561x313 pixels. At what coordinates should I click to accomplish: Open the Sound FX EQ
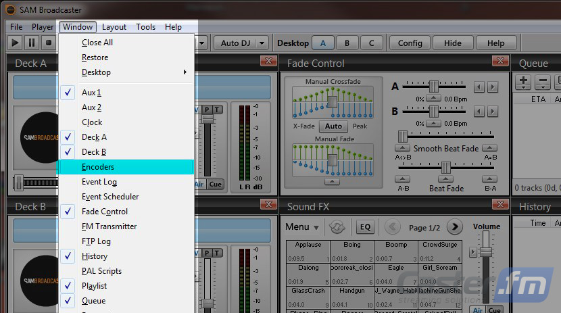[365, 226]
